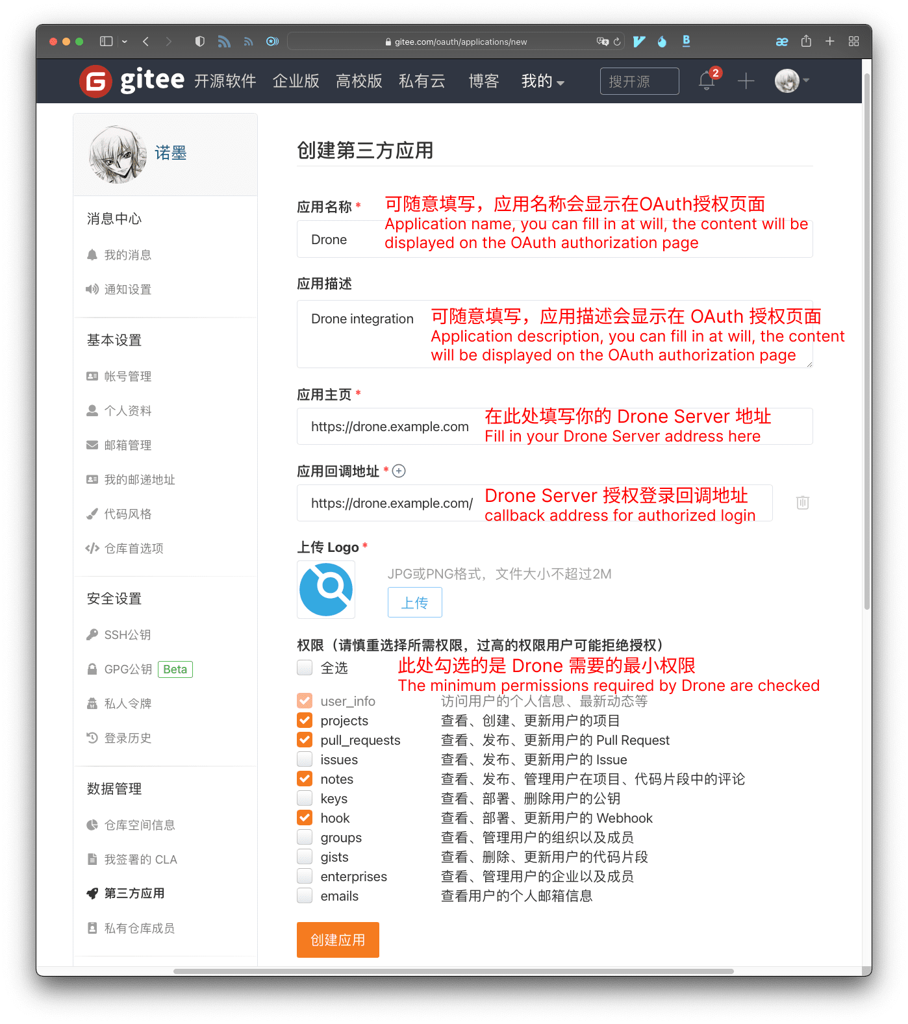Expand the sidebar chevron dropdown in Safari

coord(125,42)
